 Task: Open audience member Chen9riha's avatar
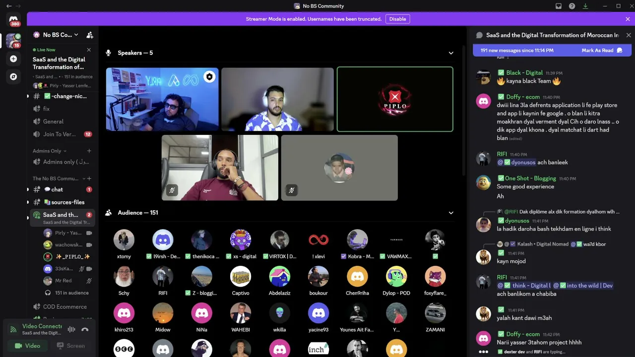coord(357,277)
